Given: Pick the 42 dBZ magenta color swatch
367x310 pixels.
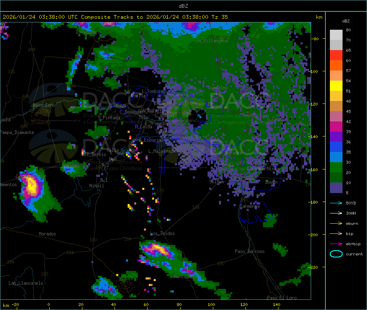Looking at the screenshot, I should (x=336, y=126).
